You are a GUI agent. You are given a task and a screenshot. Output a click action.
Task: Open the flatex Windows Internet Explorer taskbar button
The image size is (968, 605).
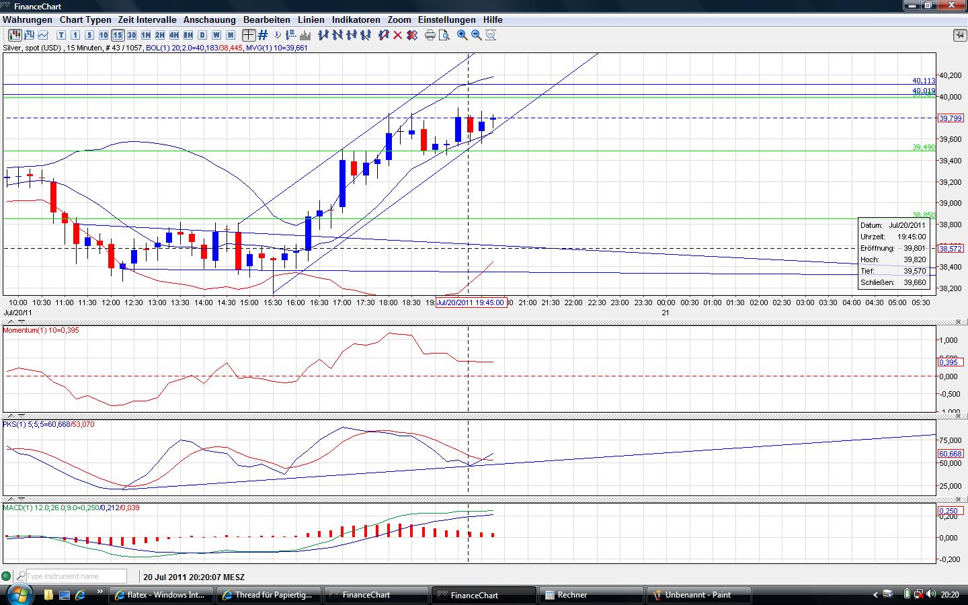(162, 595)
